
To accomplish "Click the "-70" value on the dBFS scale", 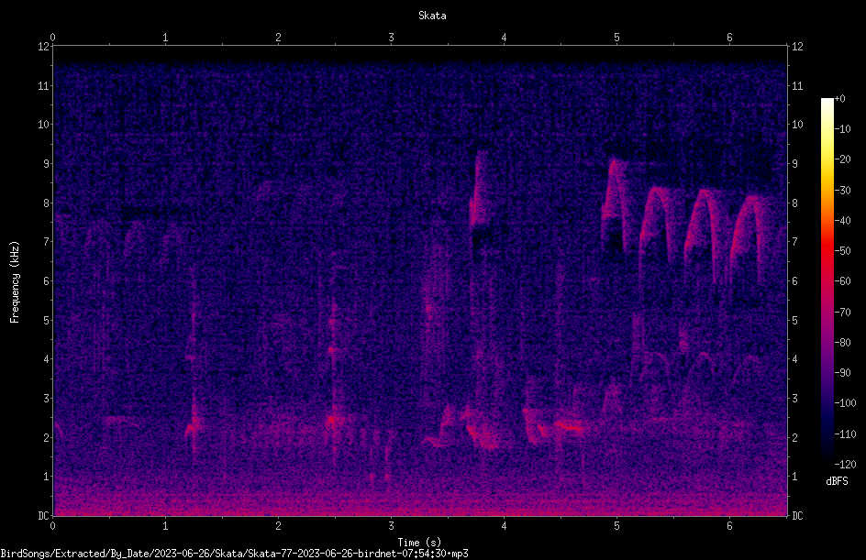I will pos(842,313).
